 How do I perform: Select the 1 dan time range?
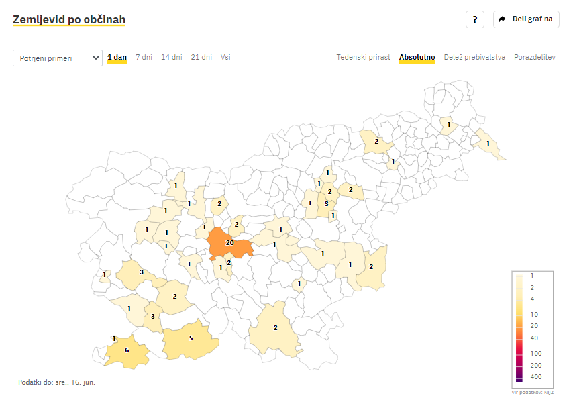(x=117, y=57)
